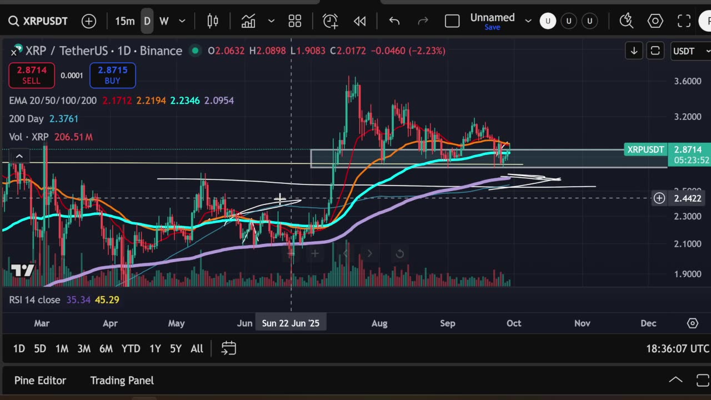Open indicator templates grid
Image resolution: width=711 pixels, height=400 pixels.
[x=295, y=21]
